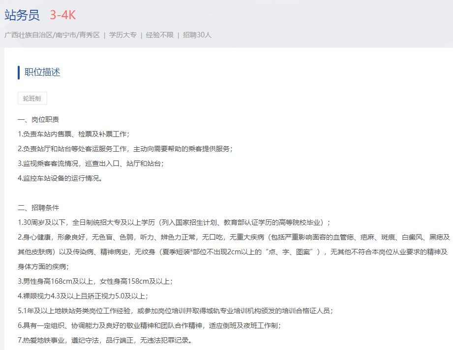Click the 职位描述 section heading
The width and height of the screenshot is (453, 350).
42,72
